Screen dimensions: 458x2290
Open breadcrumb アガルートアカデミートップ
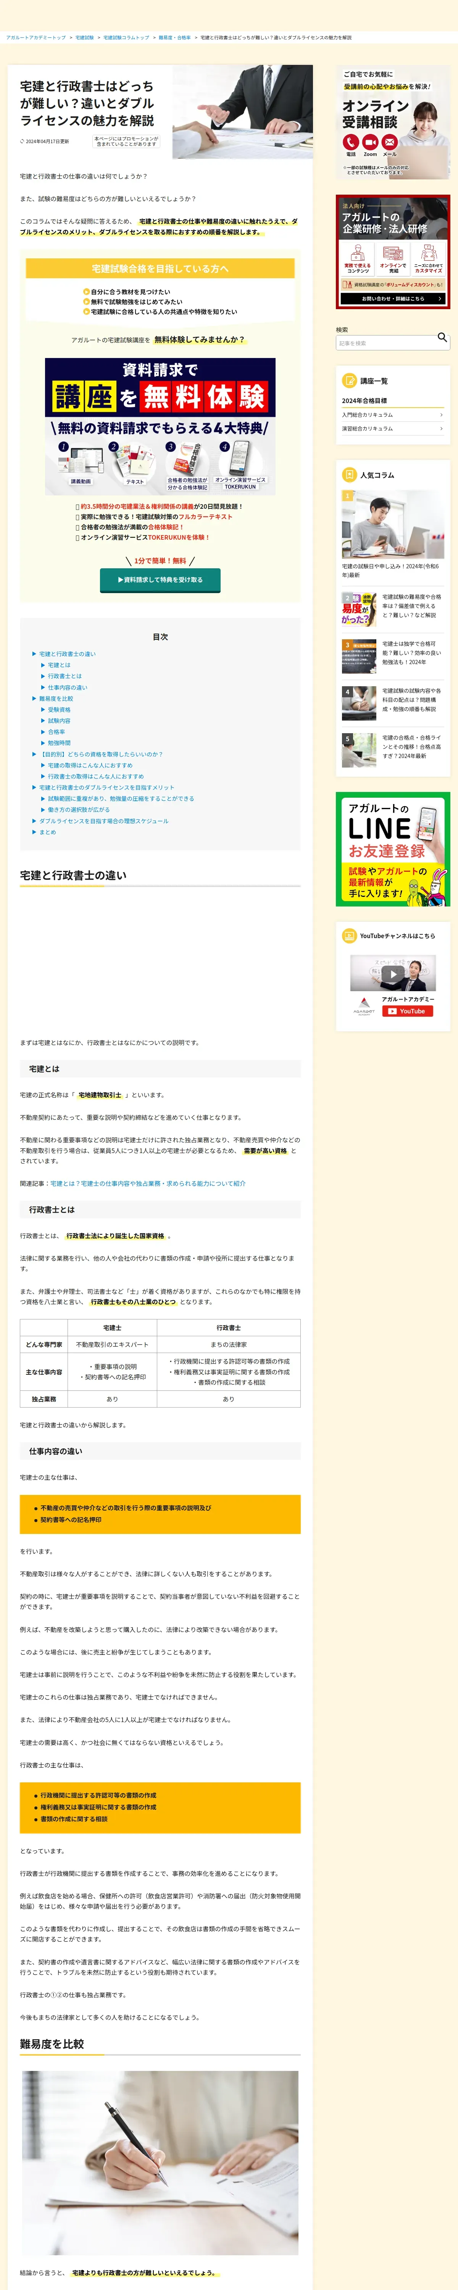pyautogui.click(x=35, y=37)
